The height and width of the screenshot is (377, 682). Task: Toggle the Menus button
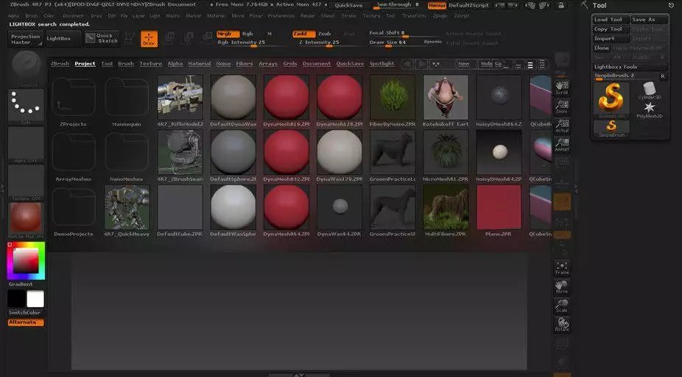pyautogui.click(x=437, y=5)
